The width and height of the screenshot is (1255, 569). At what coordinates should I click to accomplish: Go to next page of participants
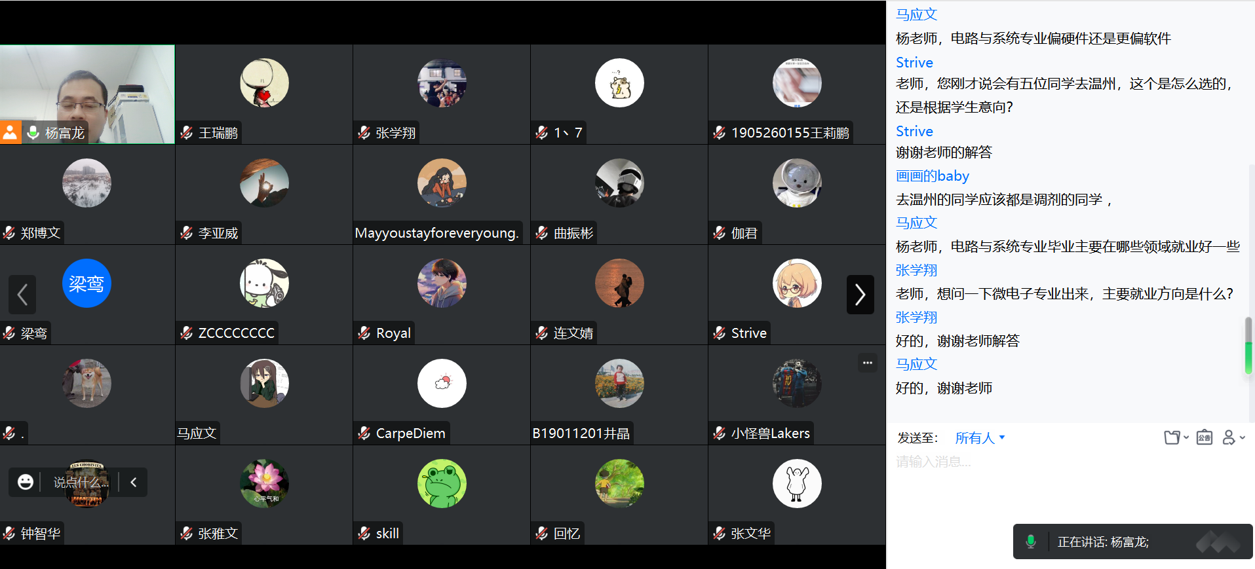(860, 295)
